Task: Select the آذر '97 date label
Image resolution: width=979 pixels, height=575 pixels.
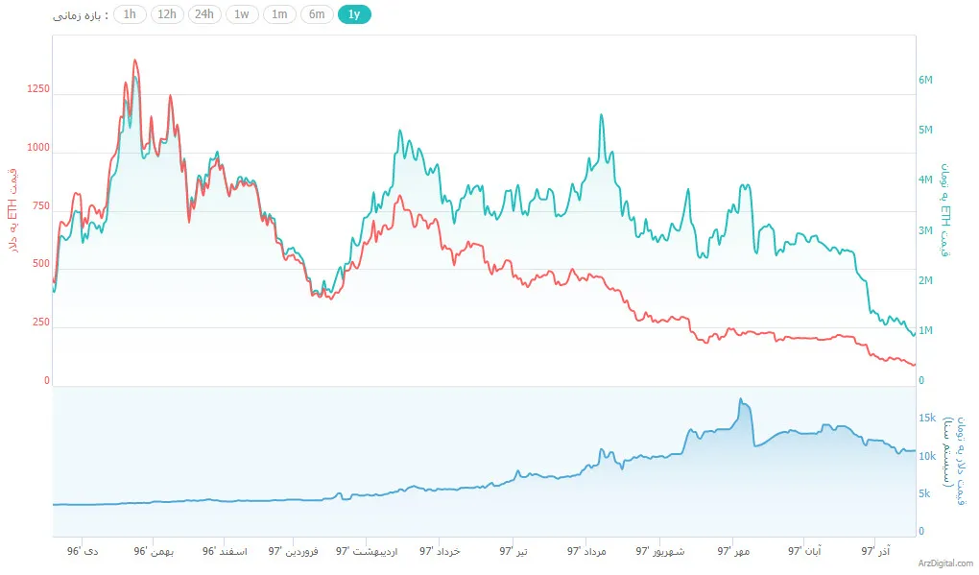Action: point(877,552)
